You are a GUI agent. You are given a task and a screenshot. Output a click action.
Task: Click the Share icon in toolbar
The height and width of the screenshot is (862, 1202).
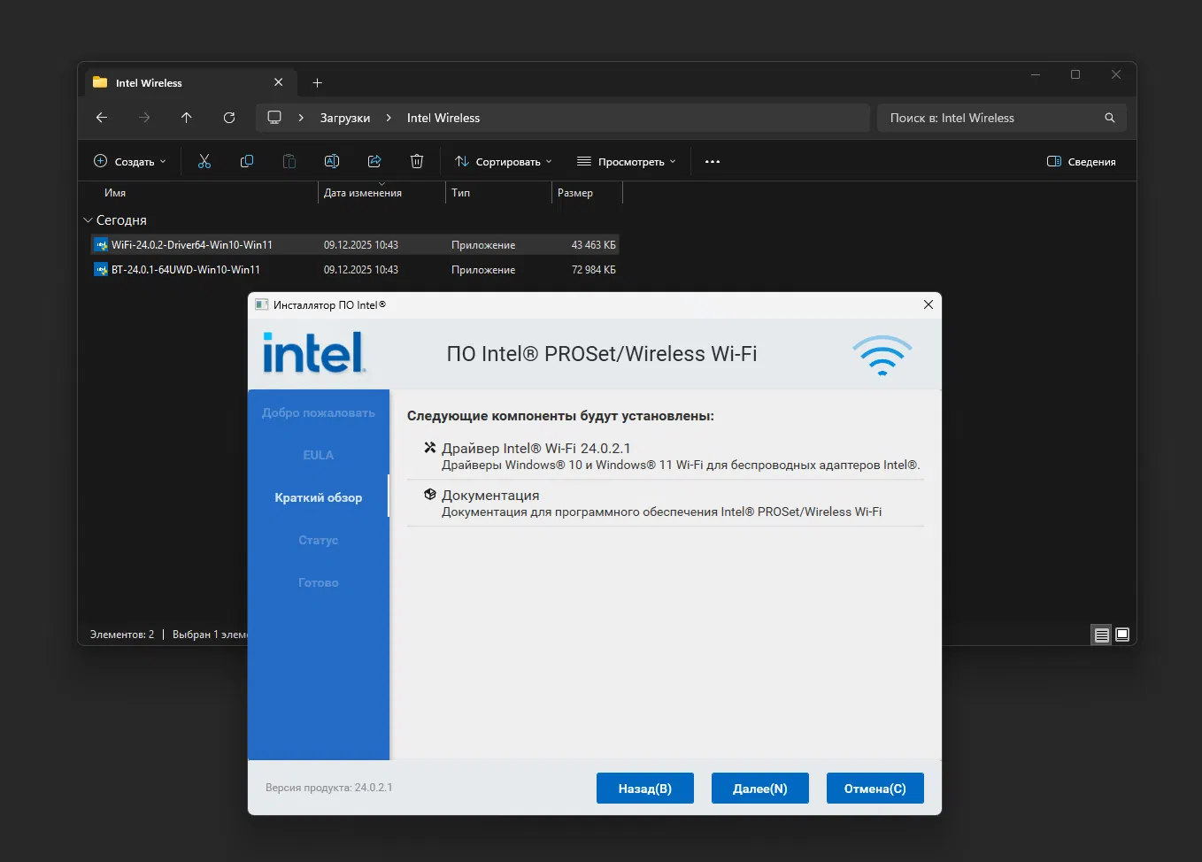pos(374,161)
